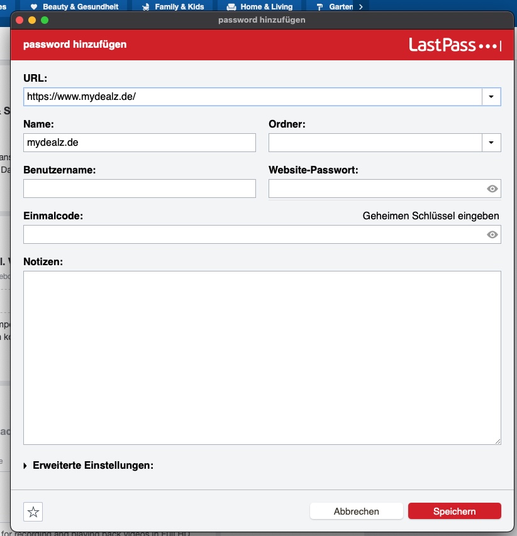Open the Ordner folder dropdown
This screenshot has height=536, width=517.
pyautogui.click(x=491, y=143)
